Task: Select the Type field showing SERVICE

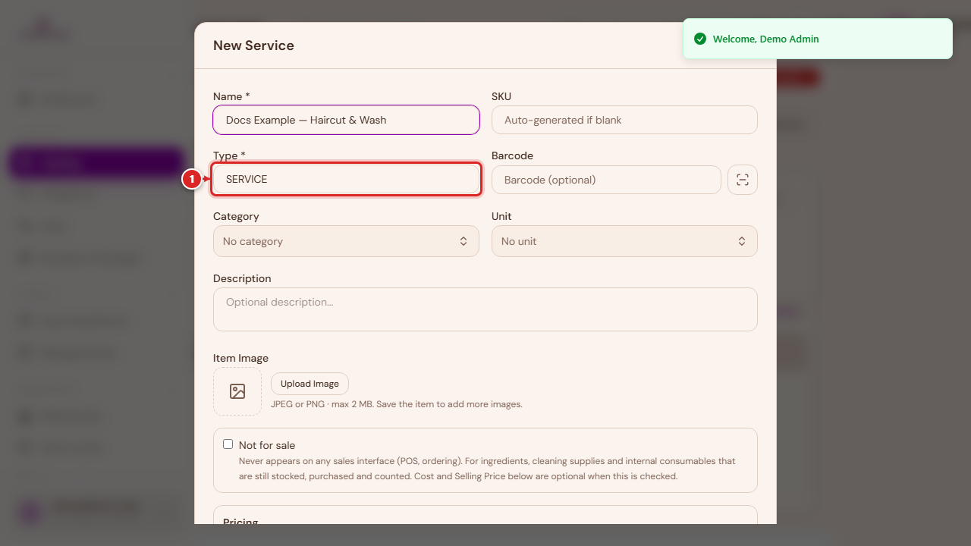Action: (x=346, y=180)
